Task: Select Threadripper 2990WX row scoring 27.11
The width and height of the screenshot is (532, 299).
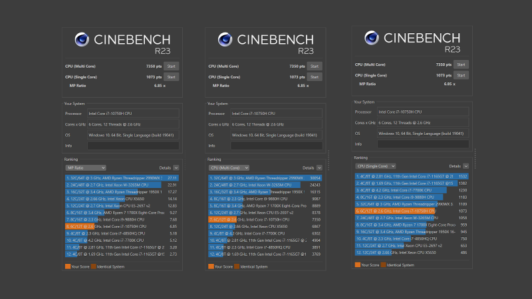Action: pyautogui.click(x=122, y=178)
